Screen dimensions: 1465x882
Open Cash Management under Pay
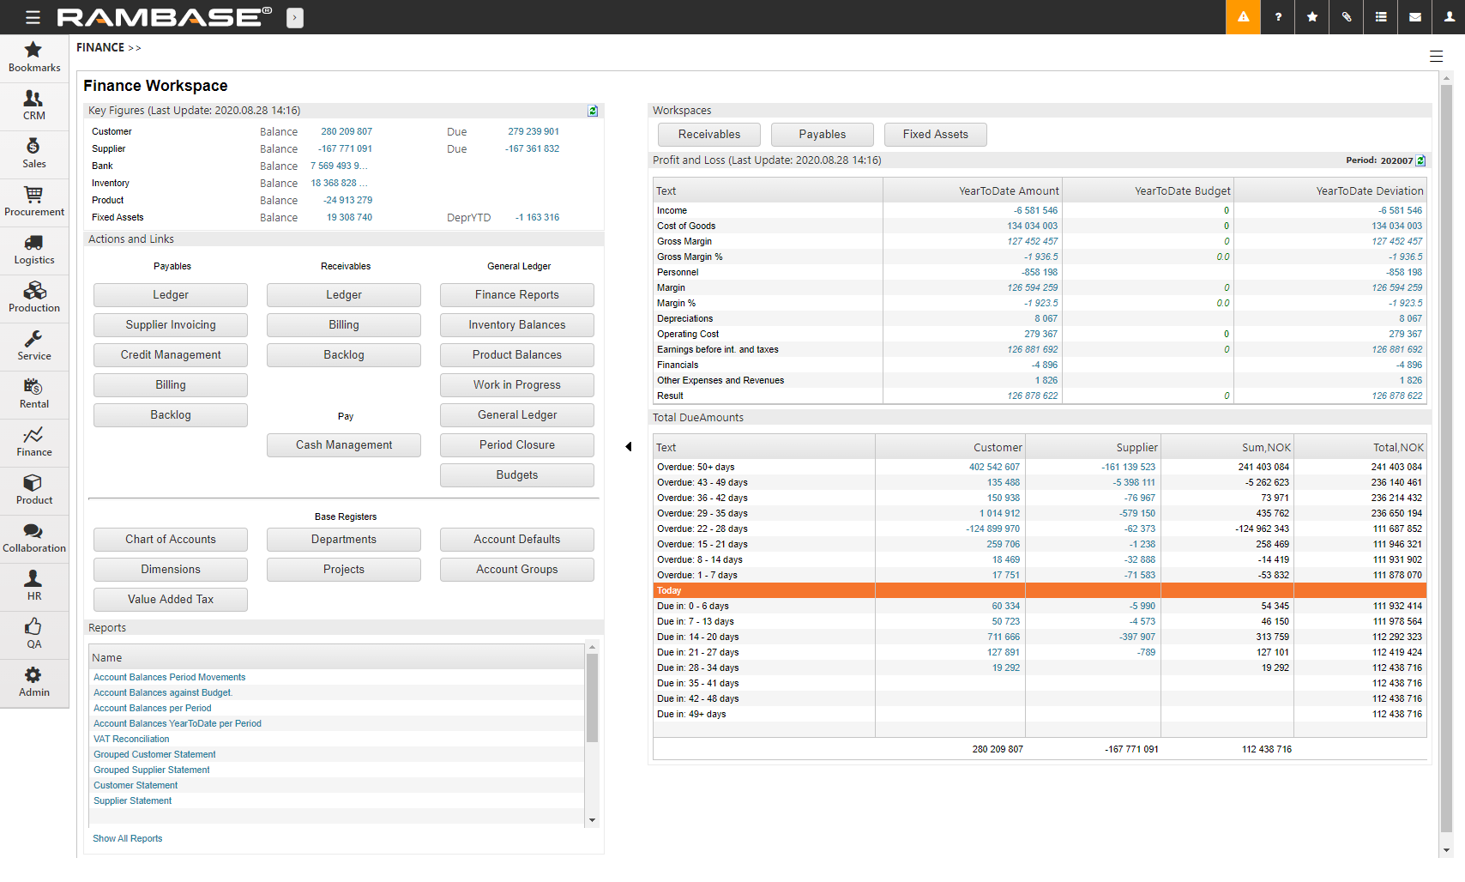(343, 444)
